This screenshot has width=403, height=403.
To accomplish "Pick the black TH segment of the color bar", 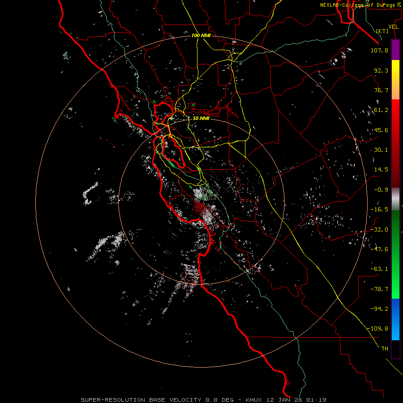I will coord(395,349).
